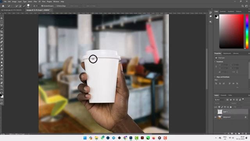Click the Delete layer trash icon
This screenshot has height=141, width=250.
246,133
